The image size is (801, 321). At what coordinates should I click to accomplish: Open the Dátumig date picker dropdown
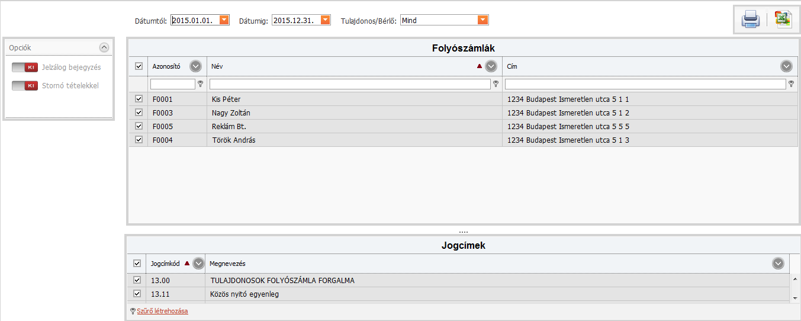click(326, 20)
